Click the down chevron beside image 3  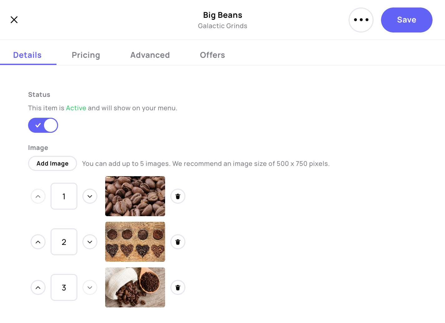(90, 287)
